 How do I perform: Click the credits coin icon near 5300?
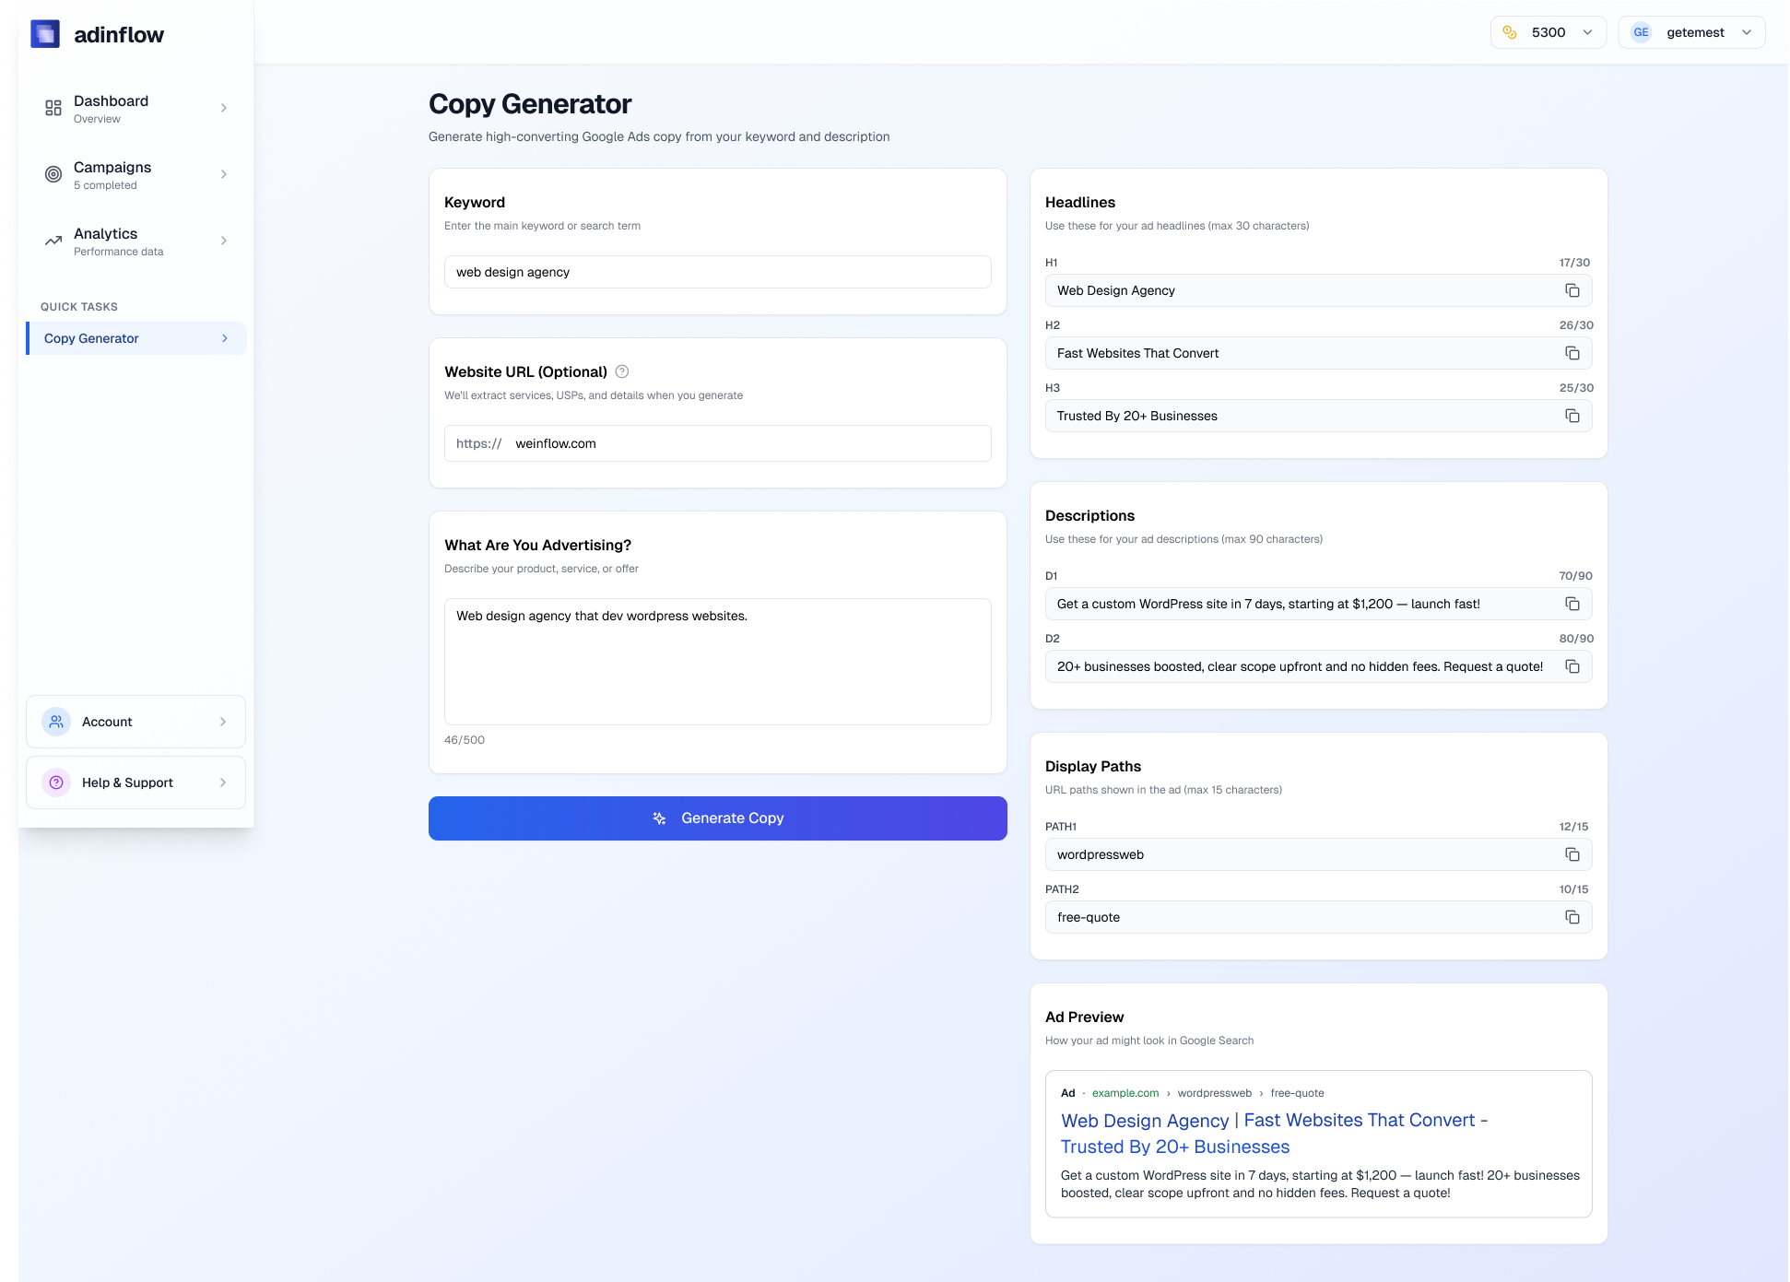click(x=1510, y=31)
